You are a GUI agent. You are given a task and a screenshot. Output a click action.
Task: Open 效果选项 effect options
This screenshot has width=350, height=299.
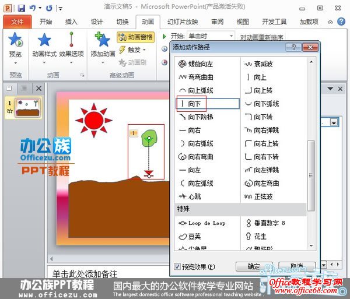click(x=71, y=47)
